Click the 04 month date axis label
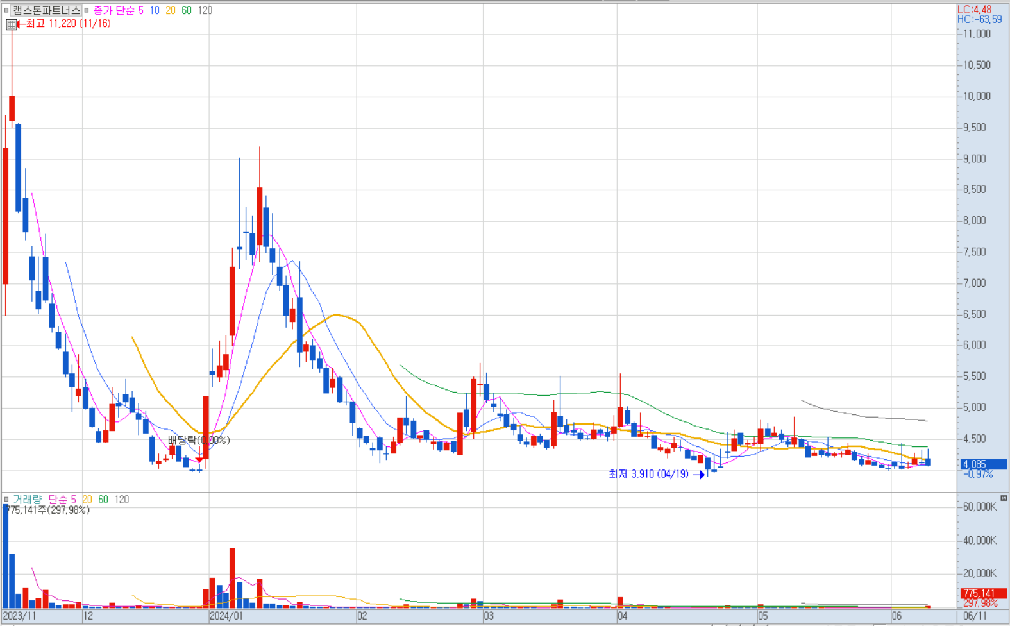Image resolution: width=1010 pixels, height=626 pixels. [623, 616]
